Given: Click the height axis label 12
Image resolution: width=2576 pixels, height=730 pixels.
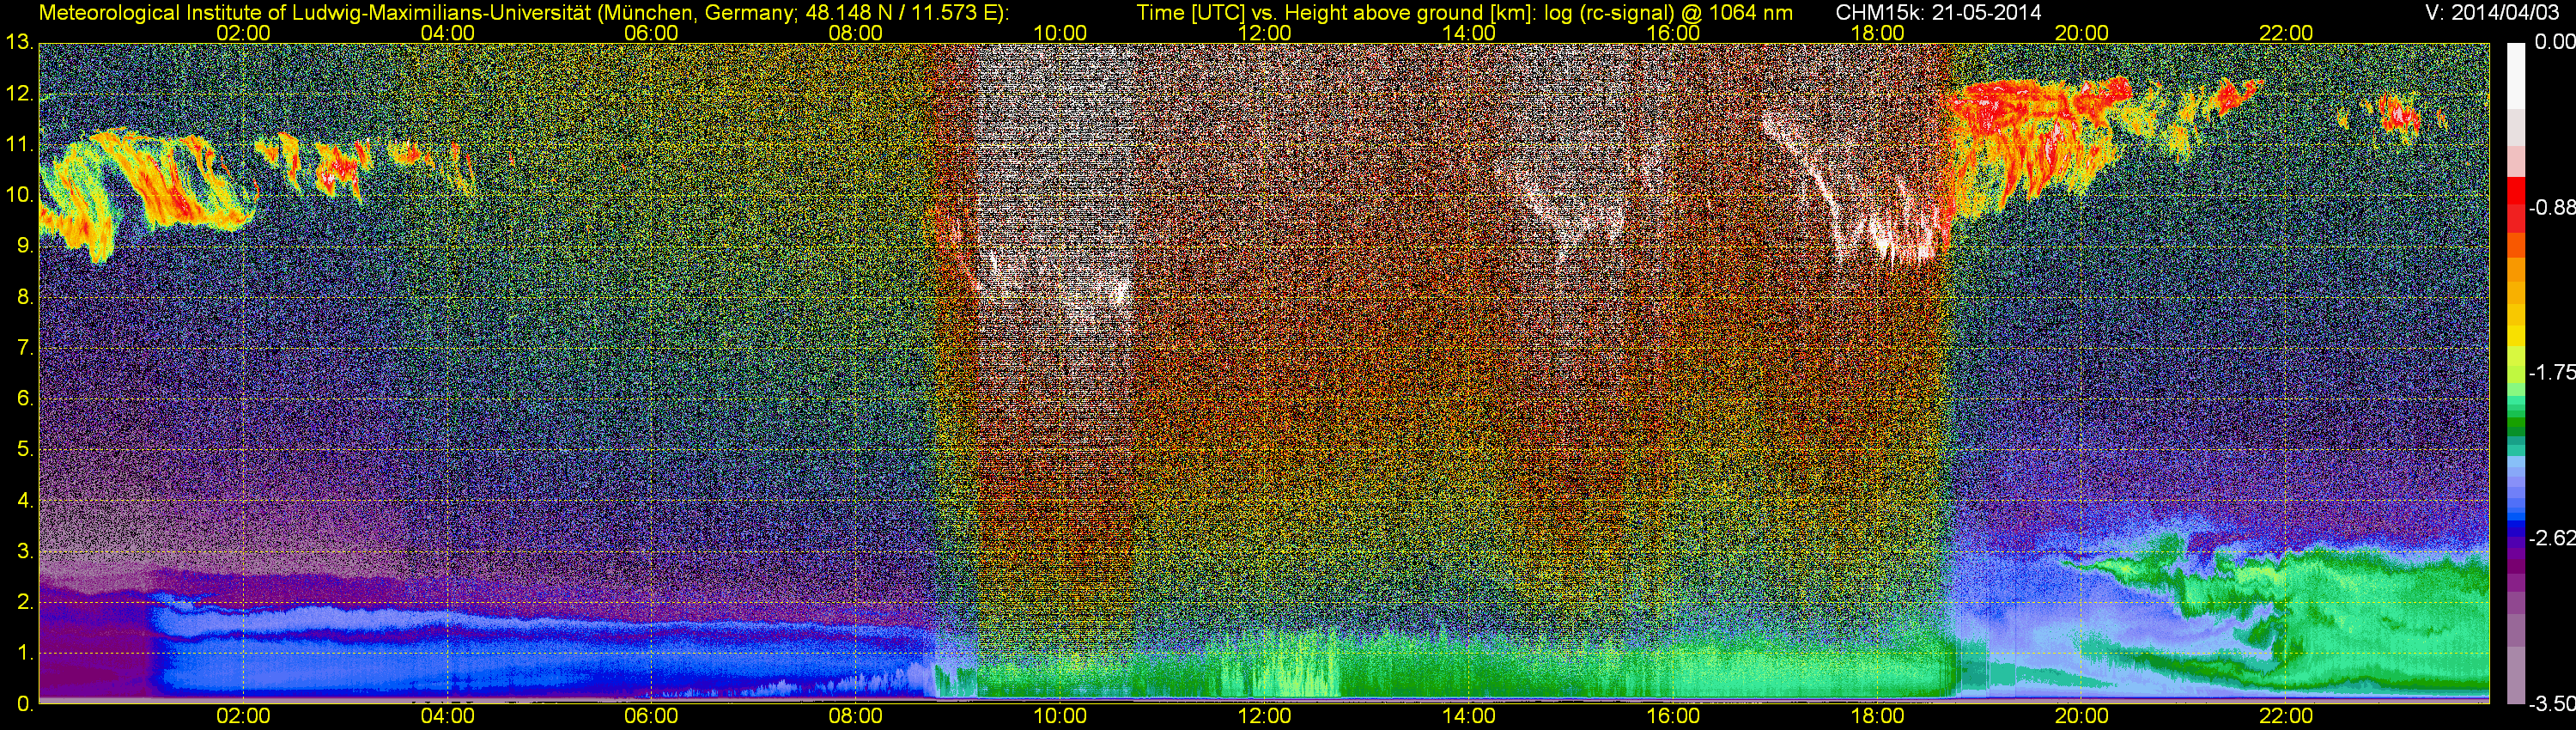Looking at the screenshot, I should tap(18, 94).
